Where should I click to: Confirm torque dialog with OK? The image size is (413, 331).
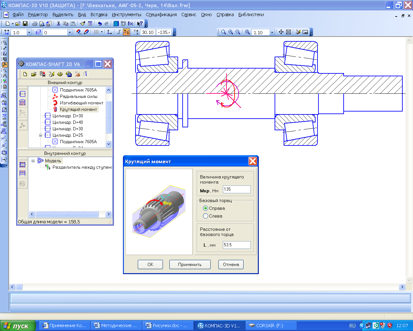150,264
